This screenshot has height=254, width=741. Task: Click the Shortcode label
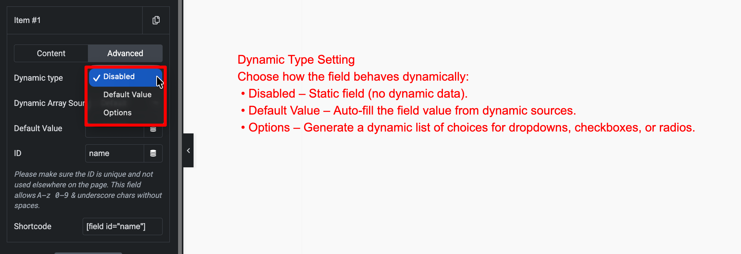tap(33, 226)
